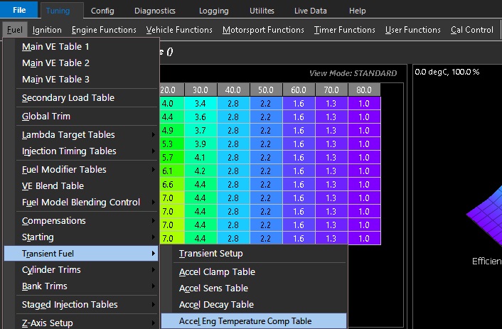Open the Vehicle Functions menu
502x329 pixels.
click(x=179, y=30)
